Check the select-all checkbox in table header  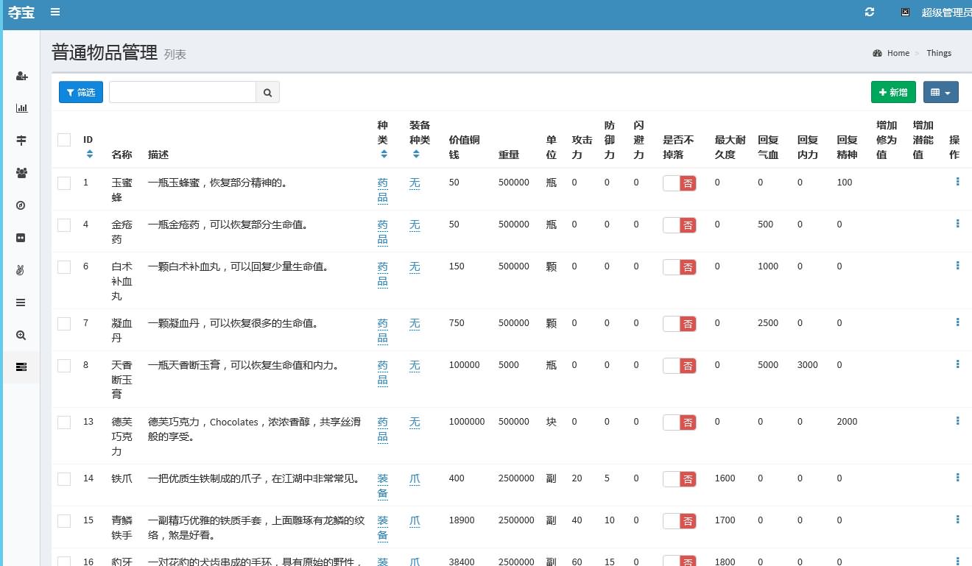tap(64, 140)
